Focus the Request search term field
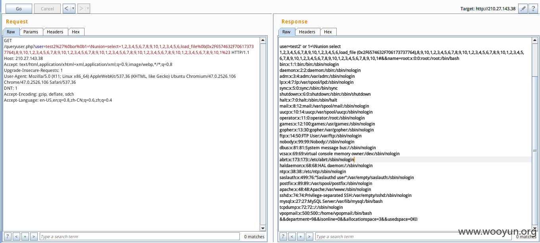Image resolution: width=540 pixels, height=243 pixels. pos(140,236)
